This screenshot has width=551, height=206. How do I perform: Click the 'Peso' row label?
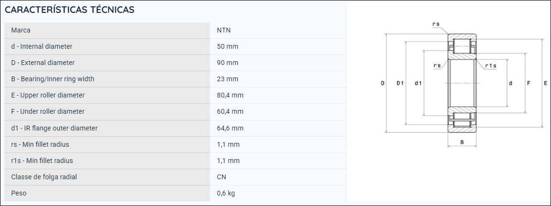[19, 194]
